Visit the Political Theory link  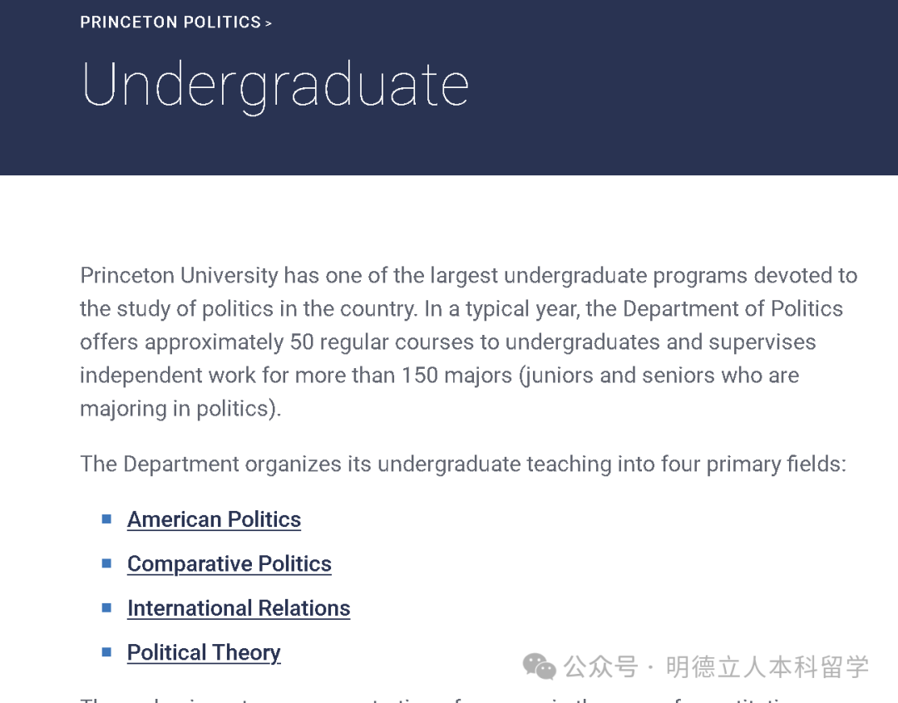(x=204, y=652)
